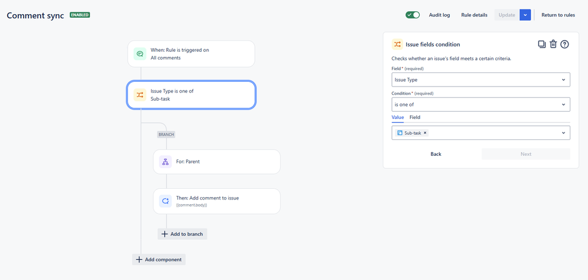Expand the Update button dropdown arrow
Viewport: 588px width, 280px height.
point(525,15)
